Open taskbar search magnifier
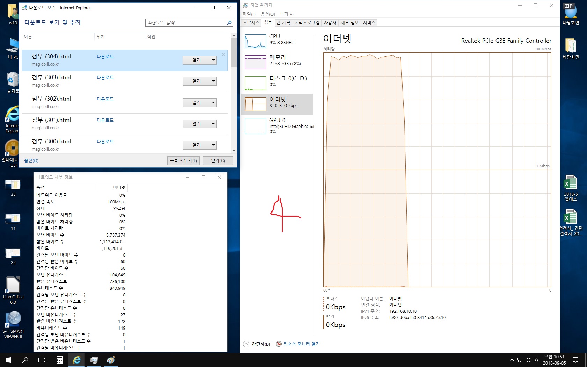587x367 pixels. (x=25, y=360)
